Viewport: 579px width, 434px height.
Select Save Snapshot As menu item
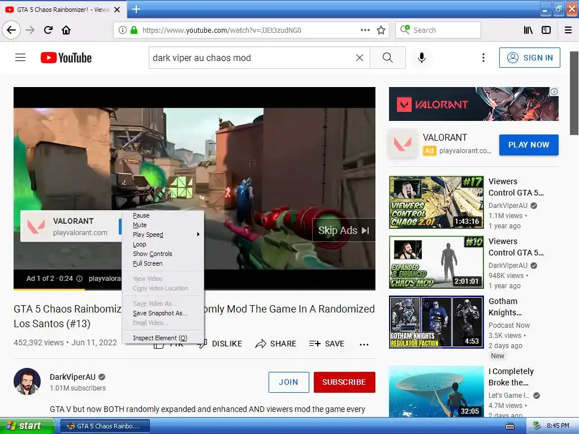(x=163, y=313)
